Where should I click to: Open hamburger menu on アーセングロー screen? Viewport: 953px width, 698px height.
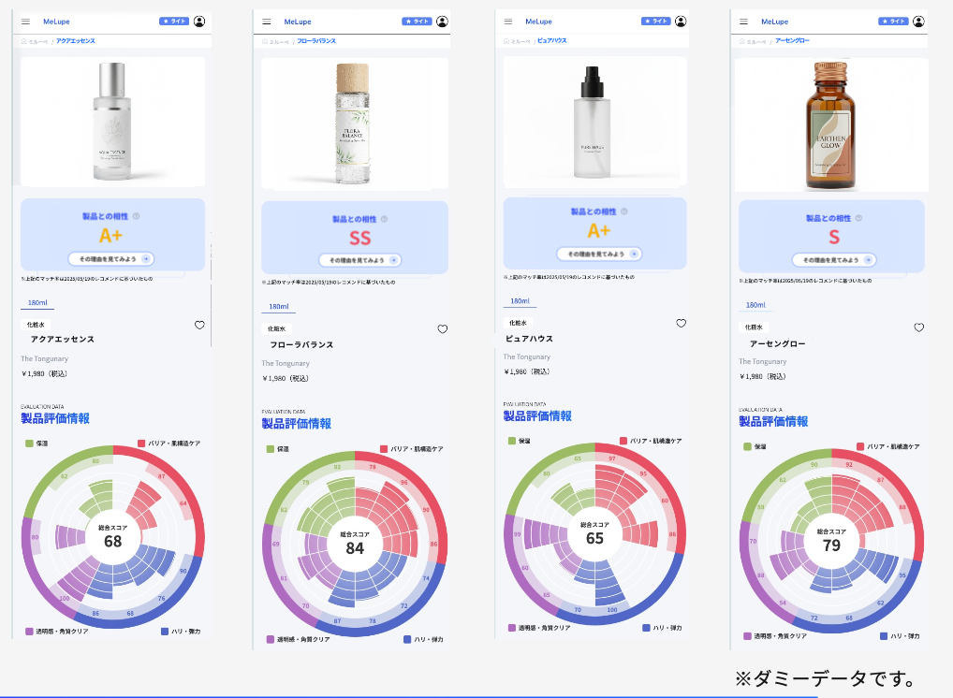click(x=743, y=22)
